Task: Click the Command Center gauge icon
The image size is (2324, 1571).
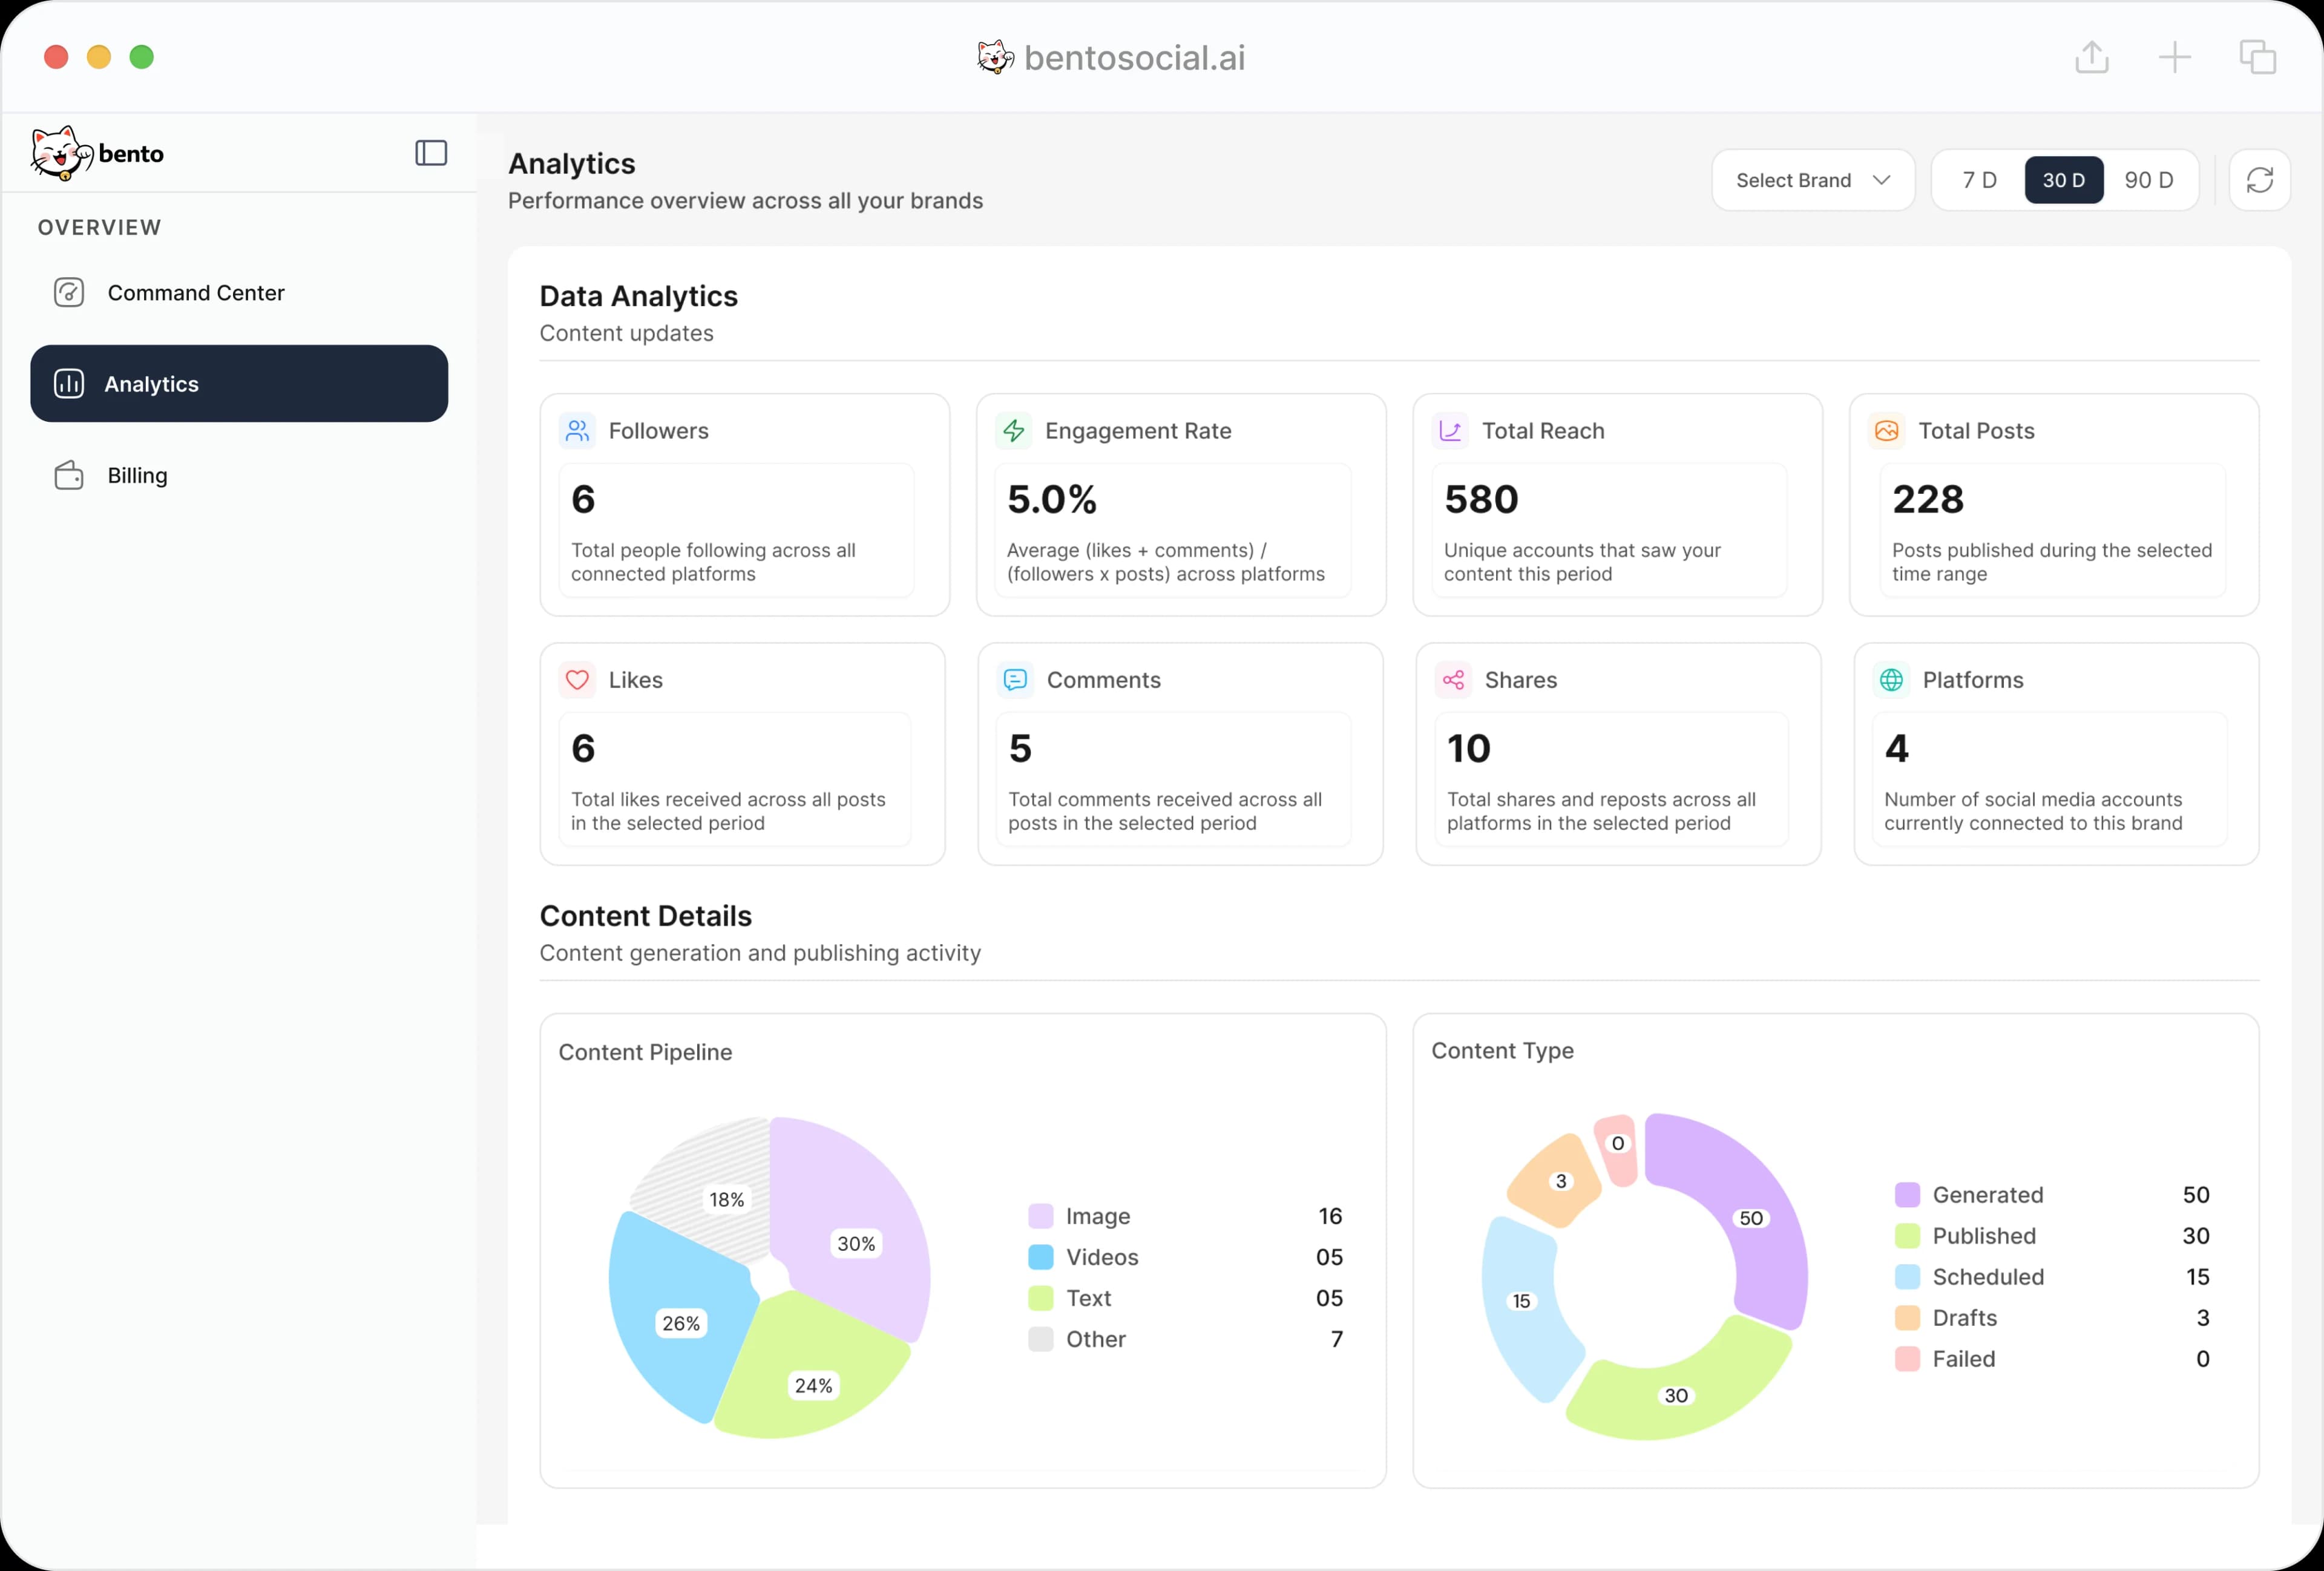Action: pos(69,292)
